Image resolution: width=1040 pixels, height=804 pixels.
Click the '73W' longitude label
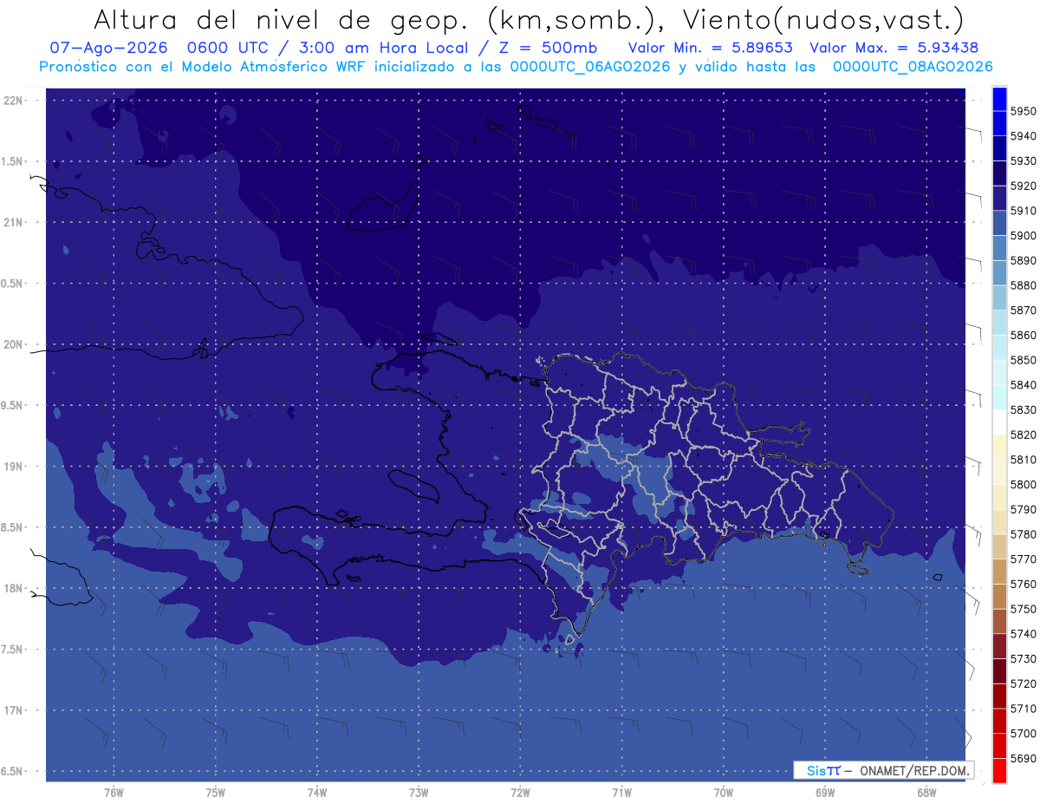coord(419,792)
